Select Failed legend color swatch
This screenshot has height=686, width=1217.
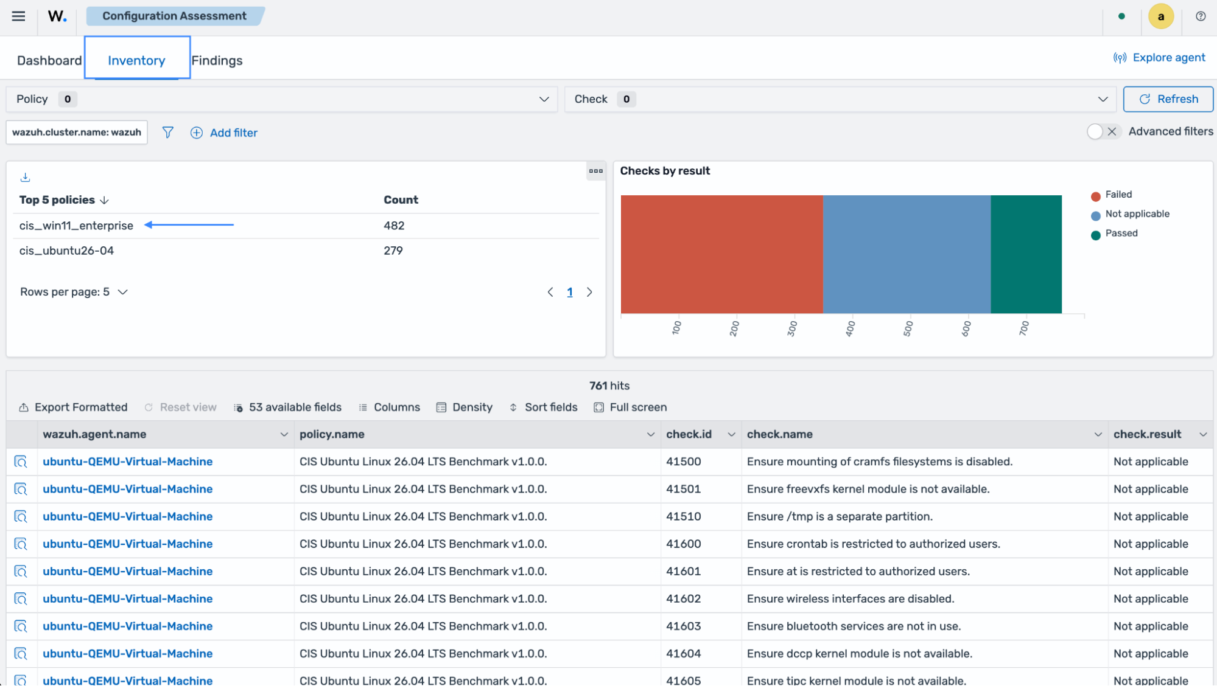(1095, 196)
